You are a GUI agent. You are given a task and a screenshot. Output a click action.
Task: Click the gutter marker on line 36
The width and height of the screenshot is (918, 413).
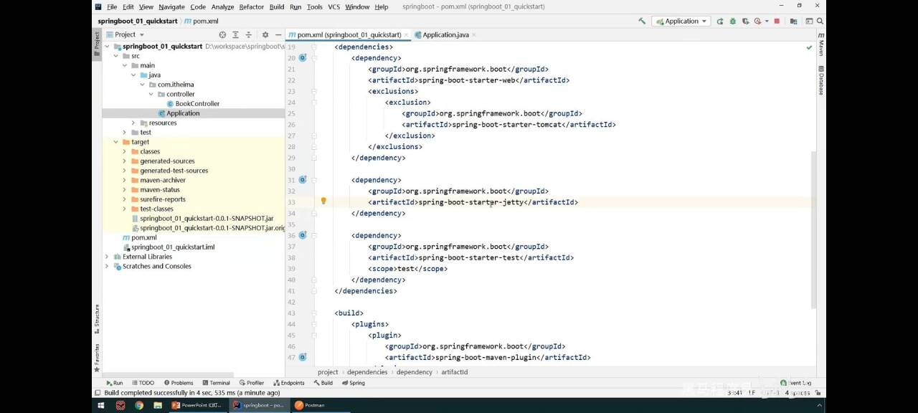click(x=303, y=234)
